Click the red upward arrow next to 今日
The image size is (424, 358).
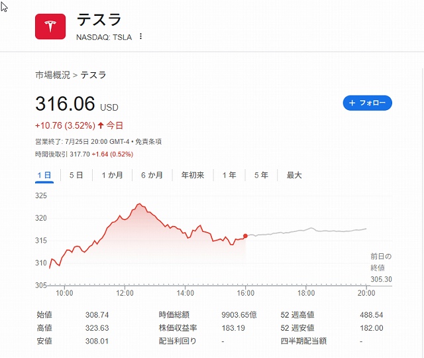click(101, 125)
